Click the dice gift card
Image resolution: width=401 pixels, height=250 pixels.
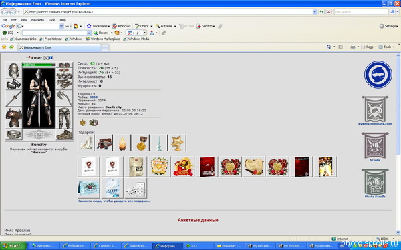click(136, 188)
